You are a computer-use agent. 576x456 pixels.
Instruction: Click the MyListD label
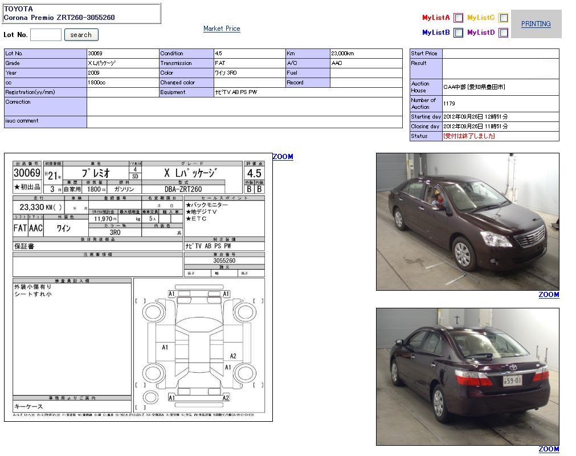[x=481, y=32]
